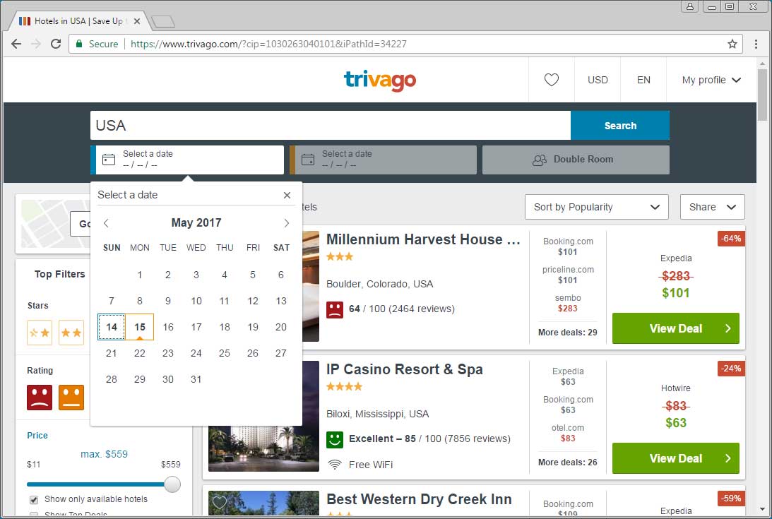
Task: Click the green Secure padlock icon
Action: (79, 44)
